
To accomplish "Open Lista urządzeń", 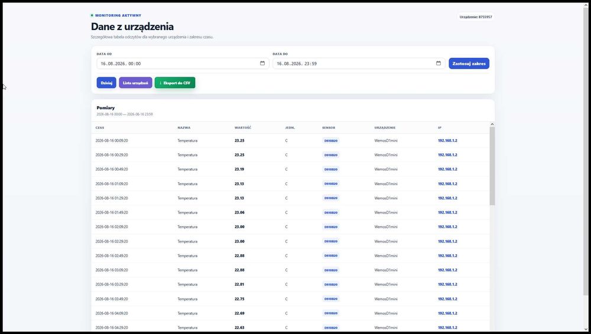I will point(135,83).
